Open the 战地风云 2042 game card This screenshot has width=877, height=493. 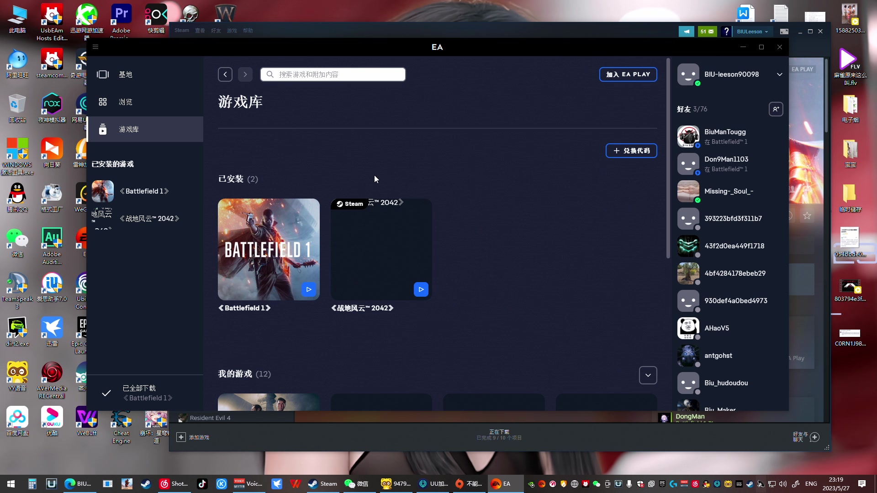tap(381, 249)
